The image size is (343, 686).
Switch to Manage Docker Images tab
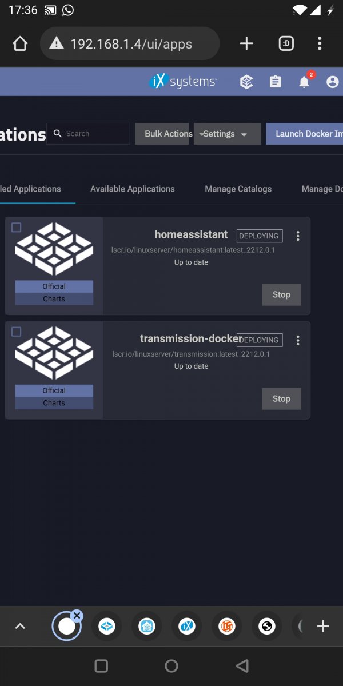click(322, 189)
